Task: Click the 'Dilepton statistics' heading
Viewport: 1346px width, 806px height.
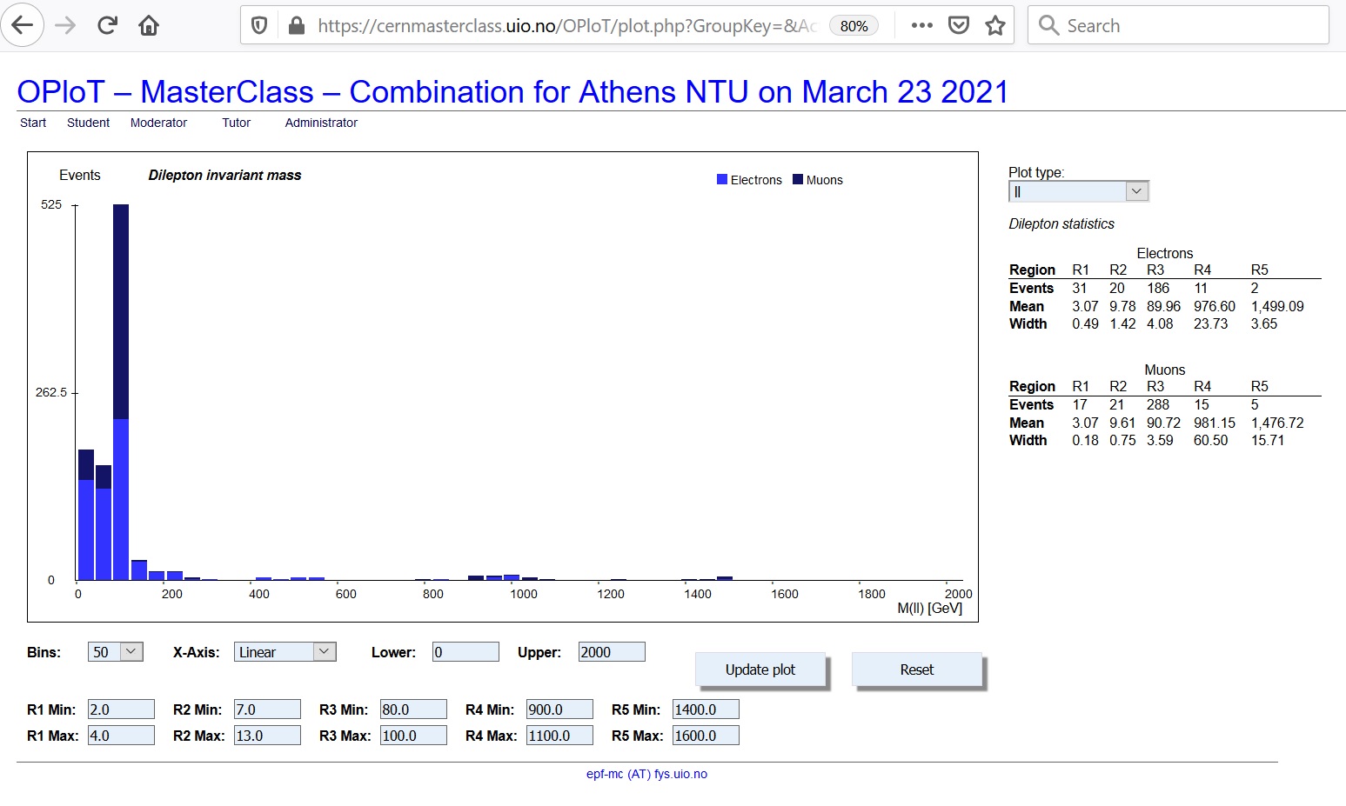Action: coord(1061,223)
